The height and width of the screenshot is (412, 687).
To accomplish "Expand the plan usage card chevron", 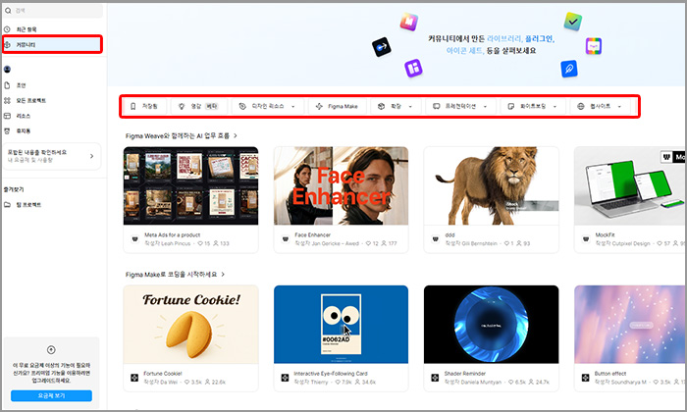I will click(91, 156).
